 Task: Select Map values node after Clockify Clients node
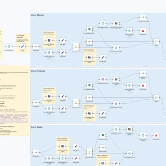coord(63,52)
